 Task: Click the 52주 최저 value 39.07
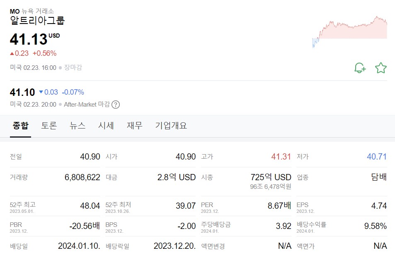[x=186, y=206]
